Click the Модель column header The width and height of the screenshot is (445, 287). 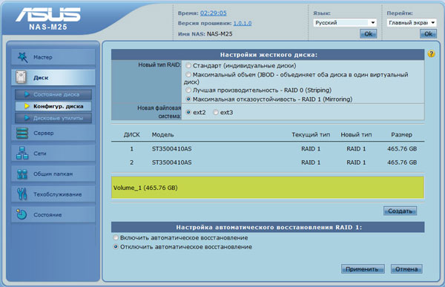point(162,134)
